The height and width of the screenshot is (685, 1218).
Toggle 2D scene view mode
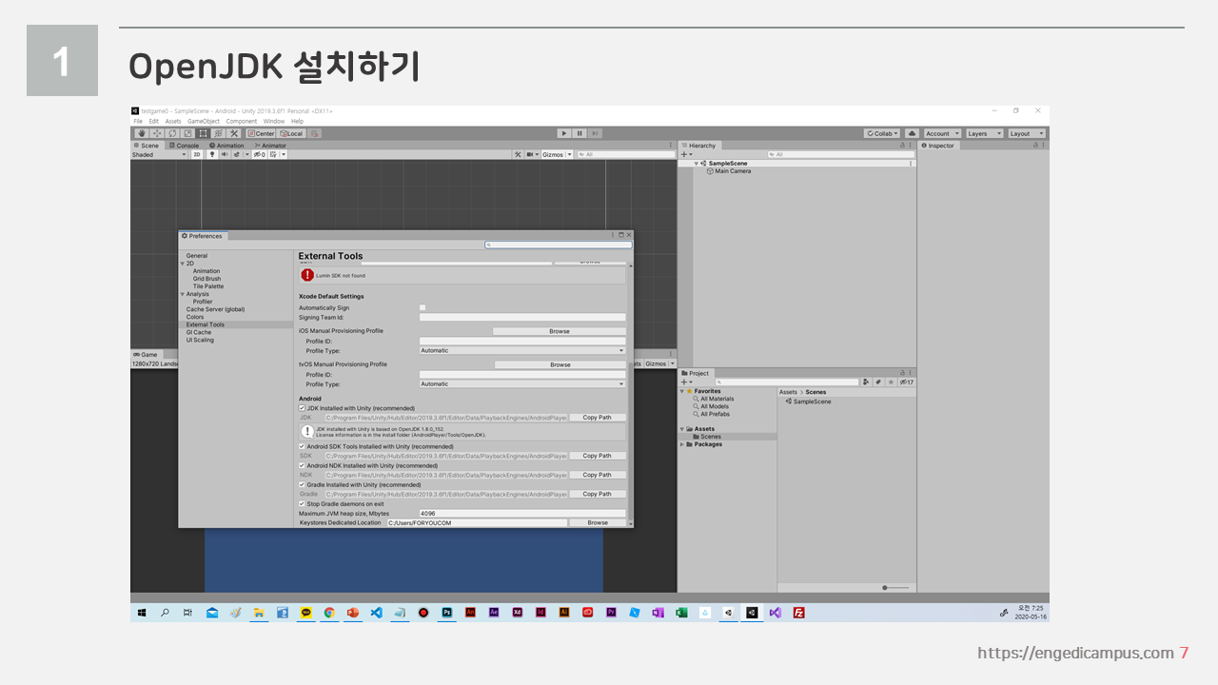pos(197,154)
